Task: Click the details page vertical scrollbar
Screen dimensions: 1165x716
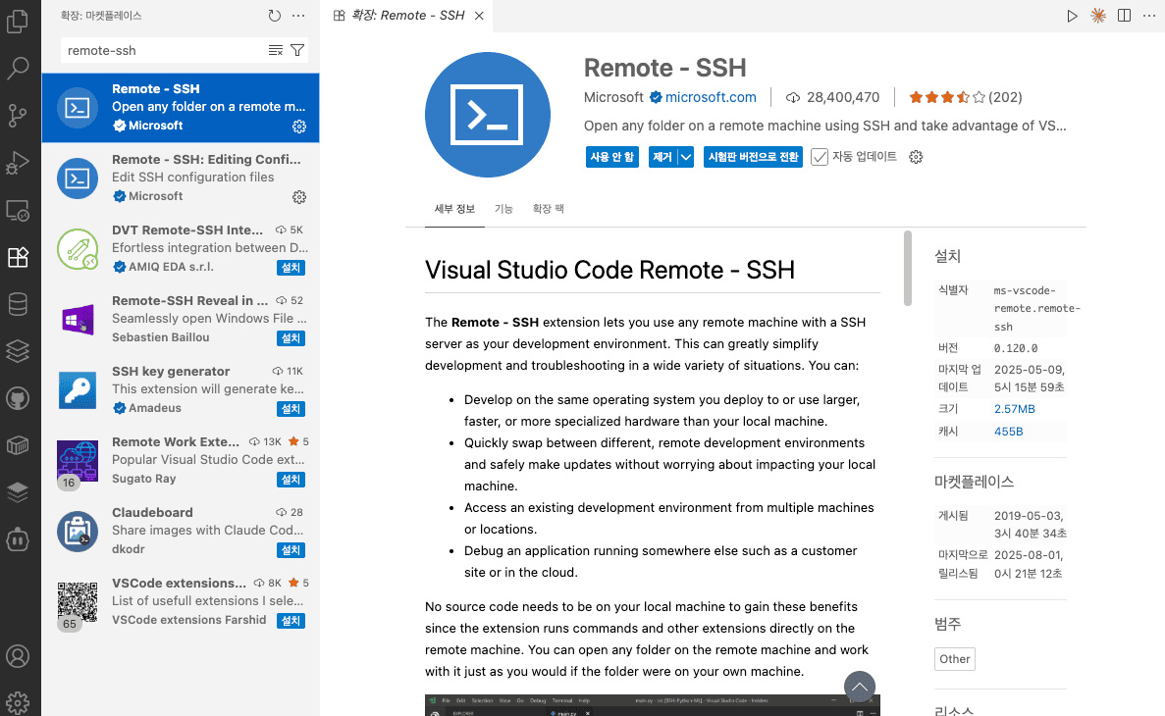Action: click(907, 268)
